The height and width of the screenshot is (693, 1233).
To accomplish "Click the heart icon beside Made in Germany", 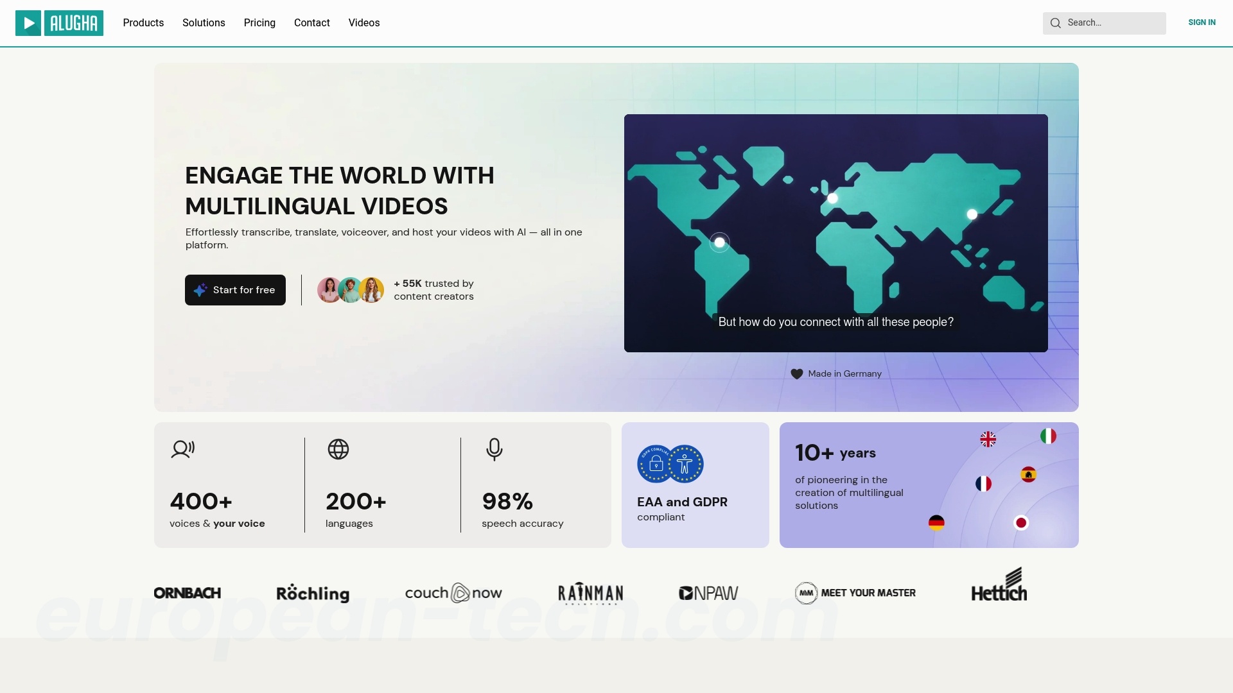I will click(796, 374).
